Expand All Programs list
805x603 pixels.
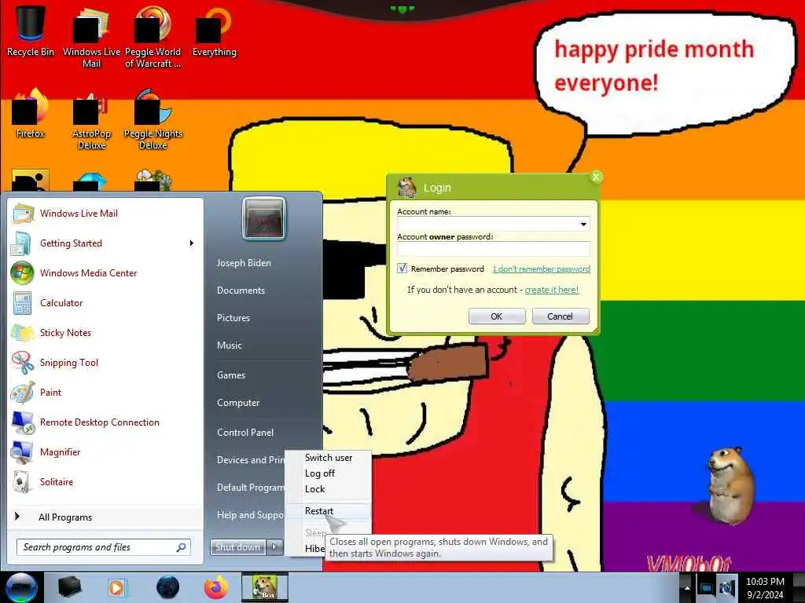pyautogui.click(x=106, y=517)
